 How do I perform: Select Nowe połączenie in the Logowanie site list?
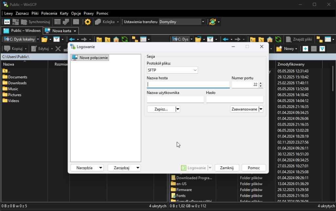pos(90,58)
